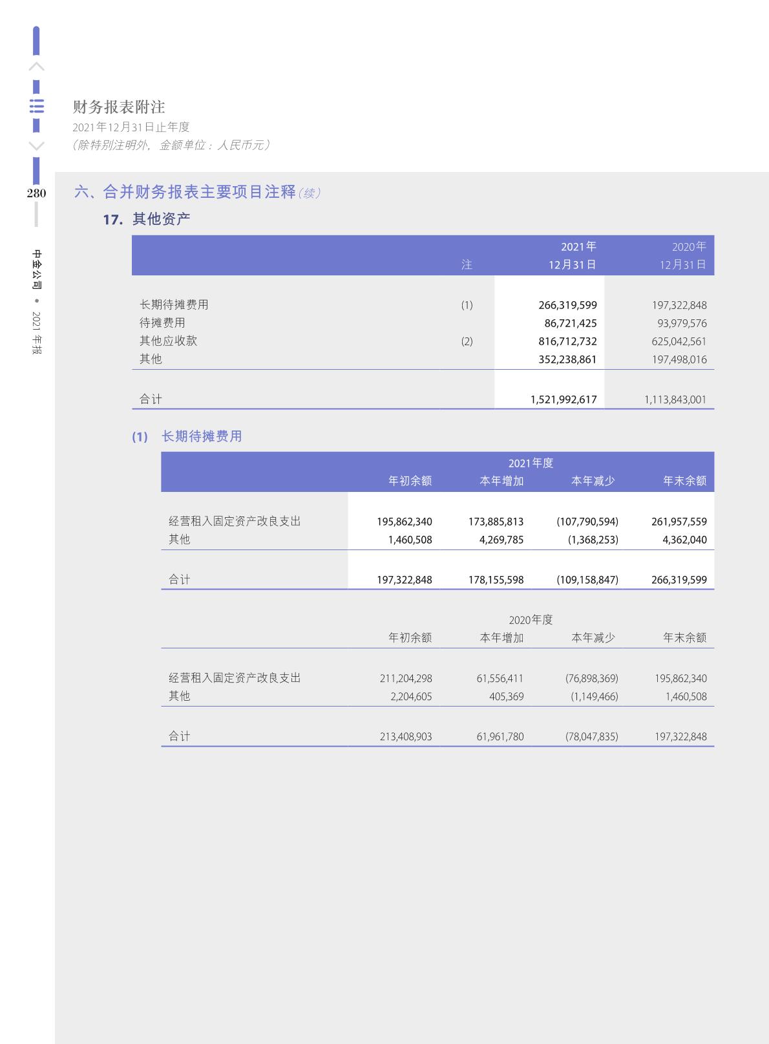Click the 2021年度 table header
769x1044 pixels.
pos(531,463)
